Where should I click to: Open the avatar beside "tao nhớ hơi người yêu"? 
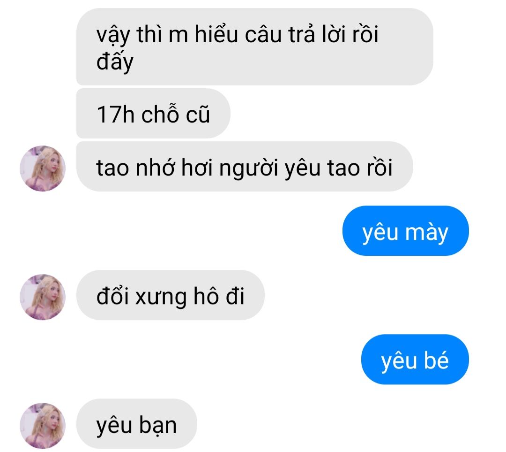pos(43,169)
